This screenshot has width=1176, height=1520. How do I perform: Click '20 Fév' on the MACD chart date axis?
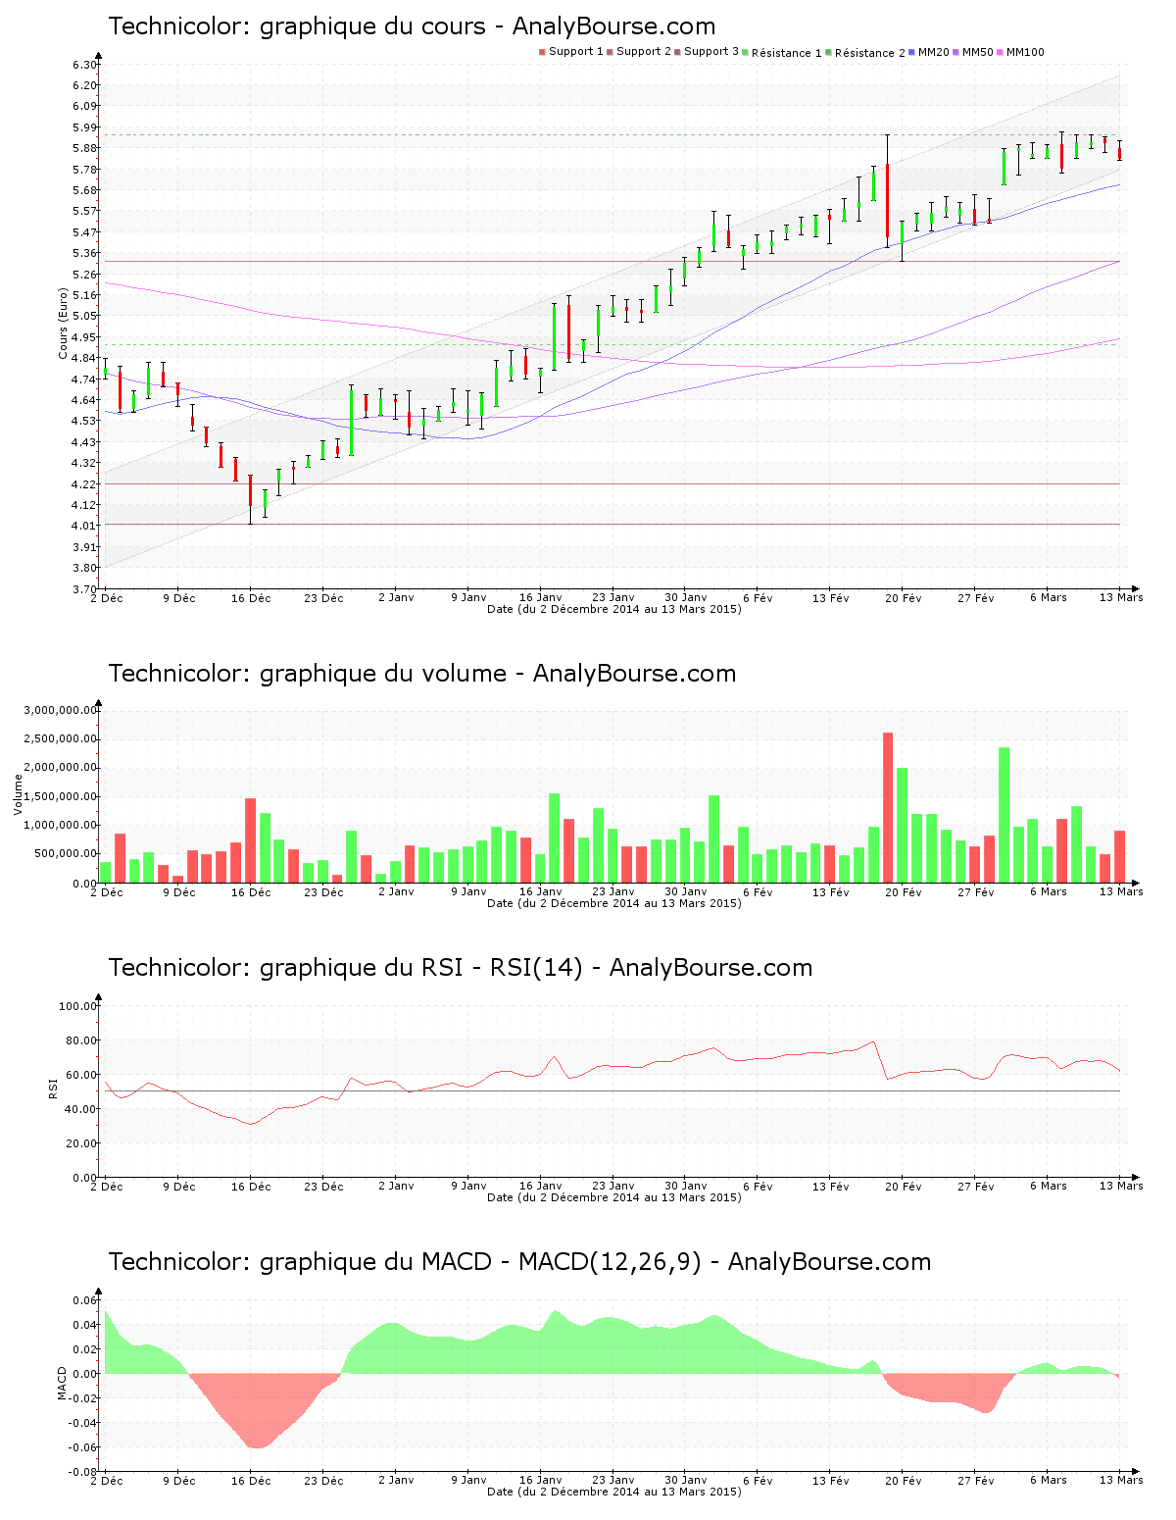click(903, 1480)
